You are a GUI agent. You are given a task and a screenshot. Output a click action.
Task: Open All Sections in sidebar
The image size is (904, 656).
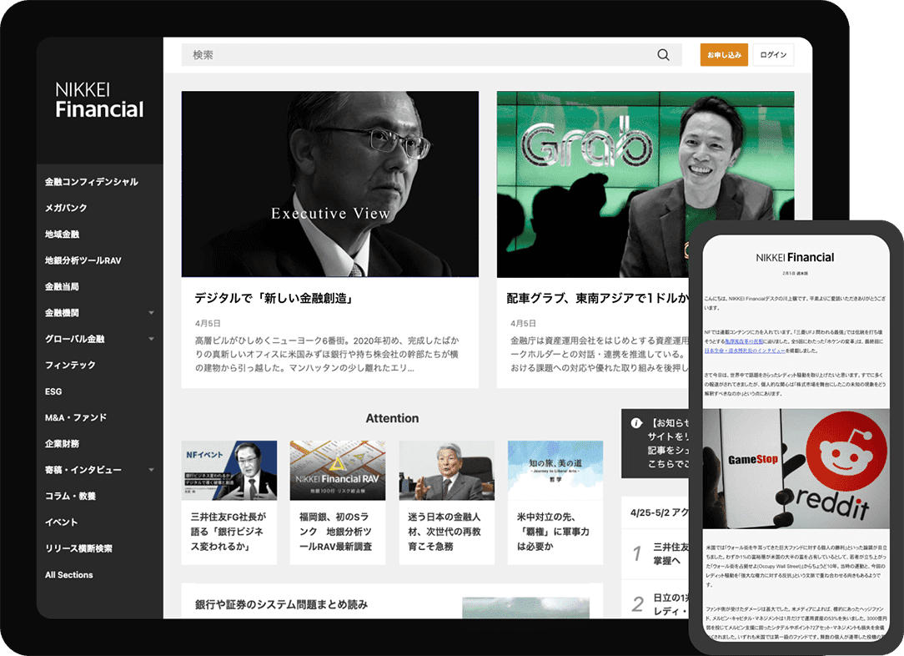[69, 575]
